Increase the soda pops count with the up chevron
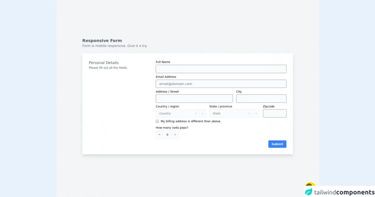Viewport: 375px width, 197px height. [x=175, y=135]
